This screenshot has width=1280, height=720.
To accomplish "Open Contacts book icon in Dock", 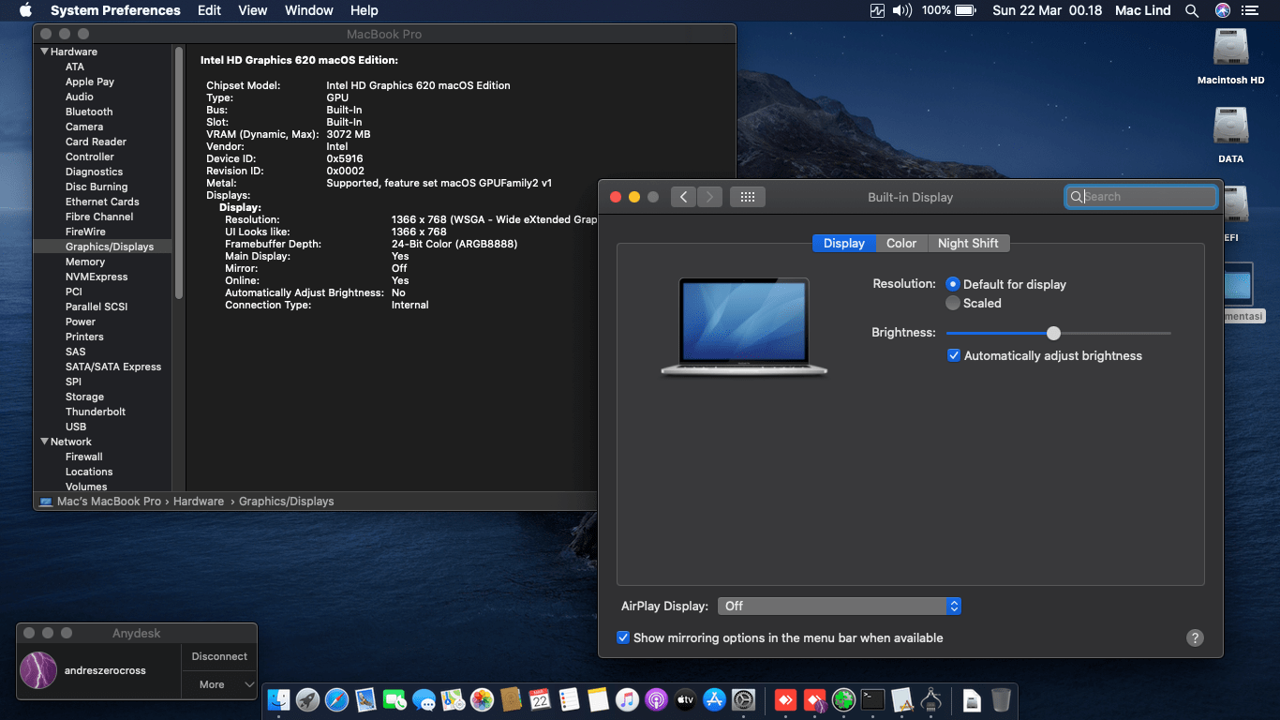I will coord(510,699).
